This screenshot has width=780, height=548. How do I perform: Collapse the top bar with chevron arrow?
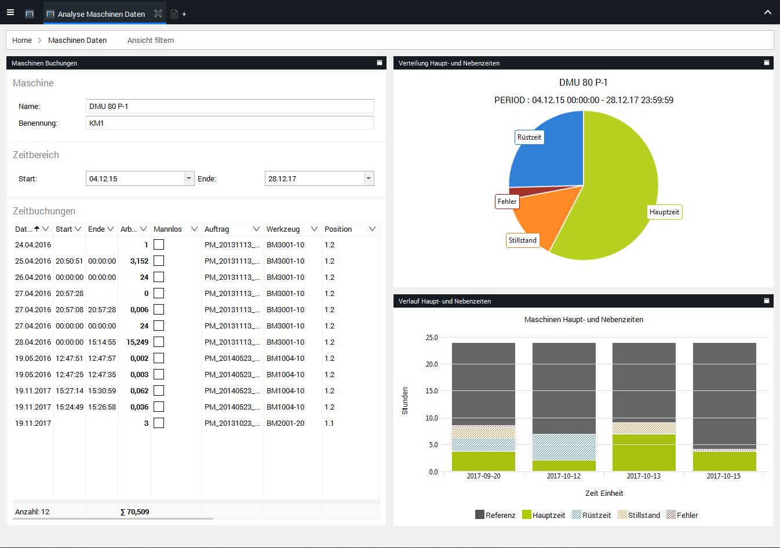coord(767,12)
